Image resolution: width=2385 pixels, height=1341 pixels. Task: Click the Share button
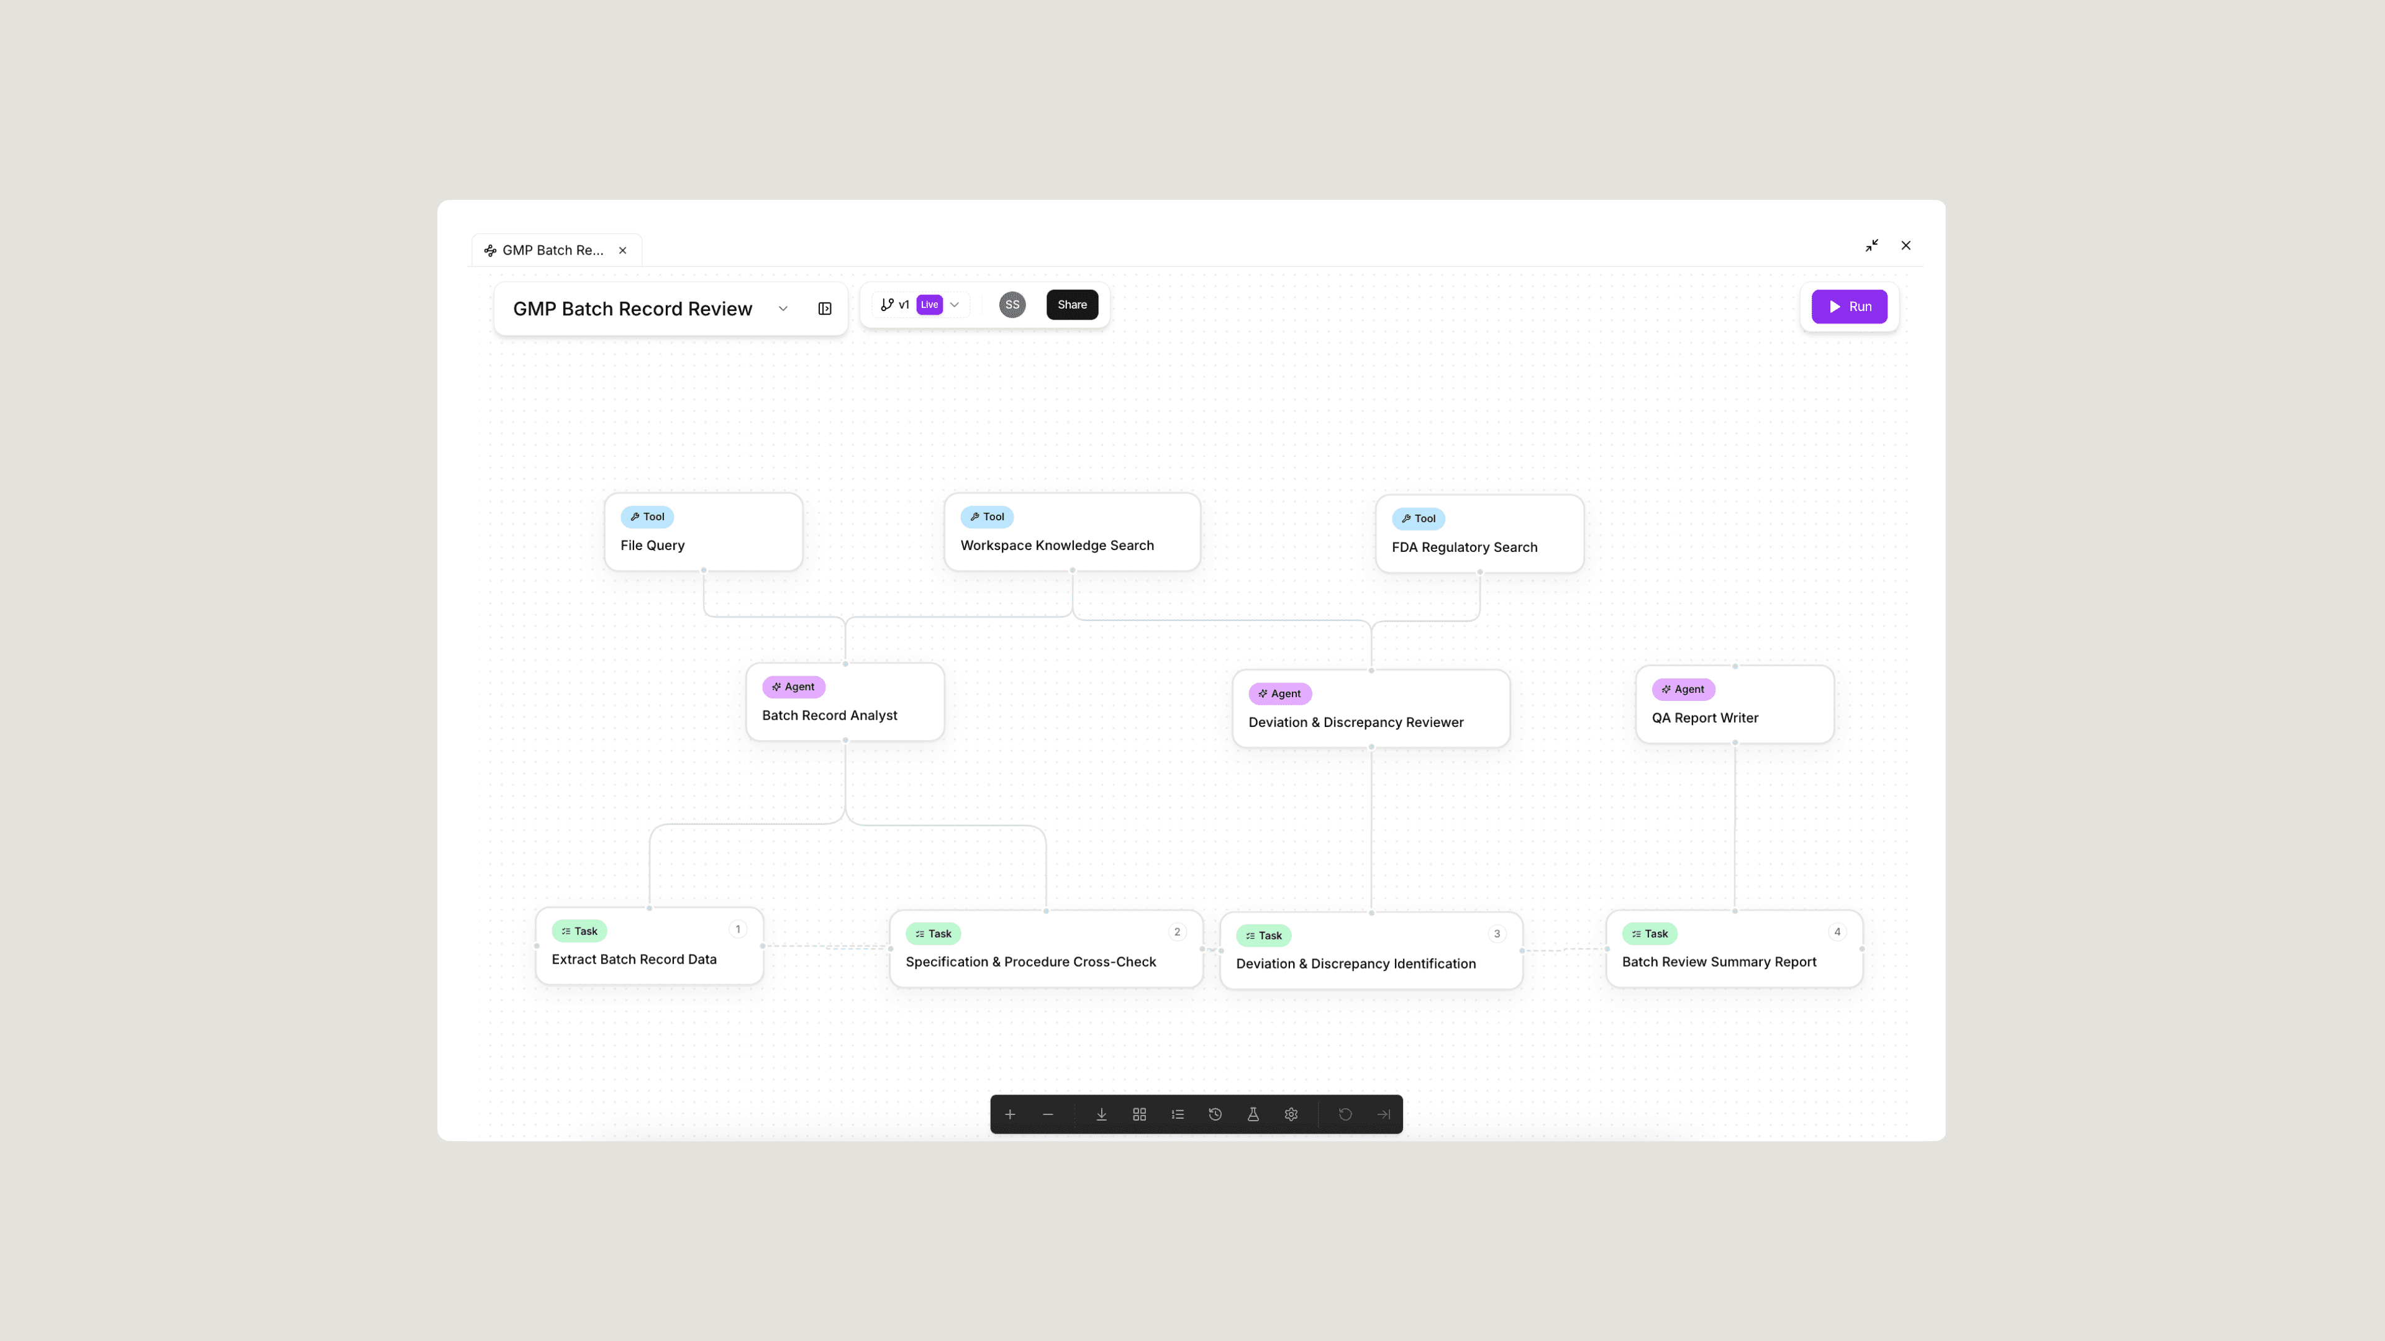[x=1072, y=304]
